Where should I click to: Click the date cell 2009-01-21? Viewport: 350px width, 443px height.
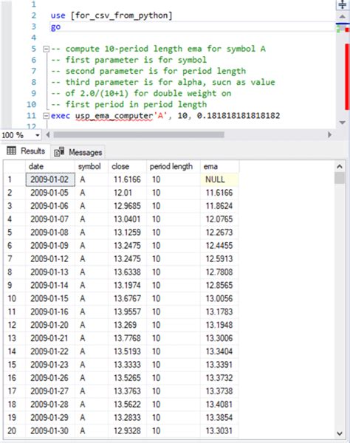(x=50, y=338)
